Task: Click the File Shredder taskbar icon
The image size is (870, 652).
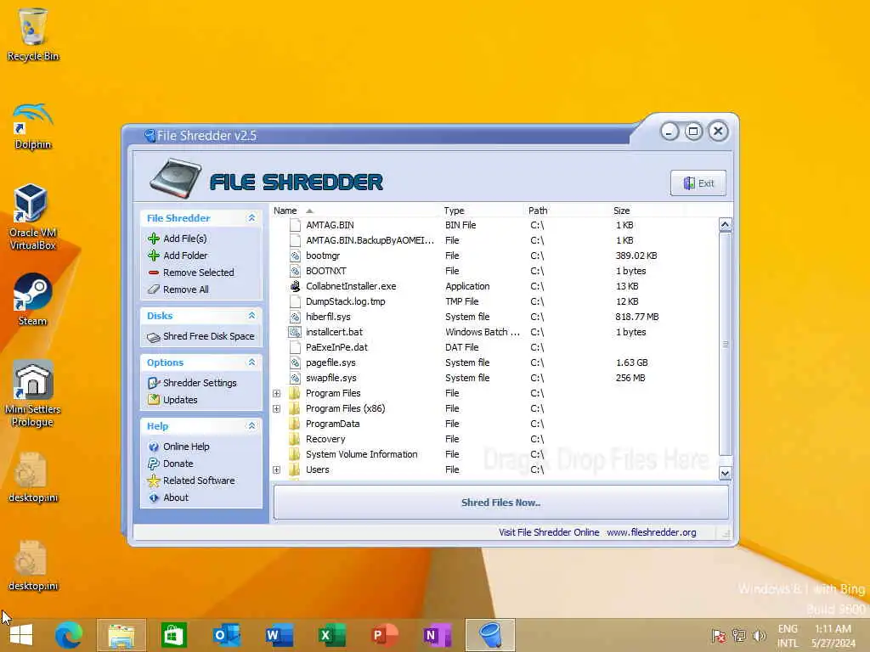Action: click(490, 635)
